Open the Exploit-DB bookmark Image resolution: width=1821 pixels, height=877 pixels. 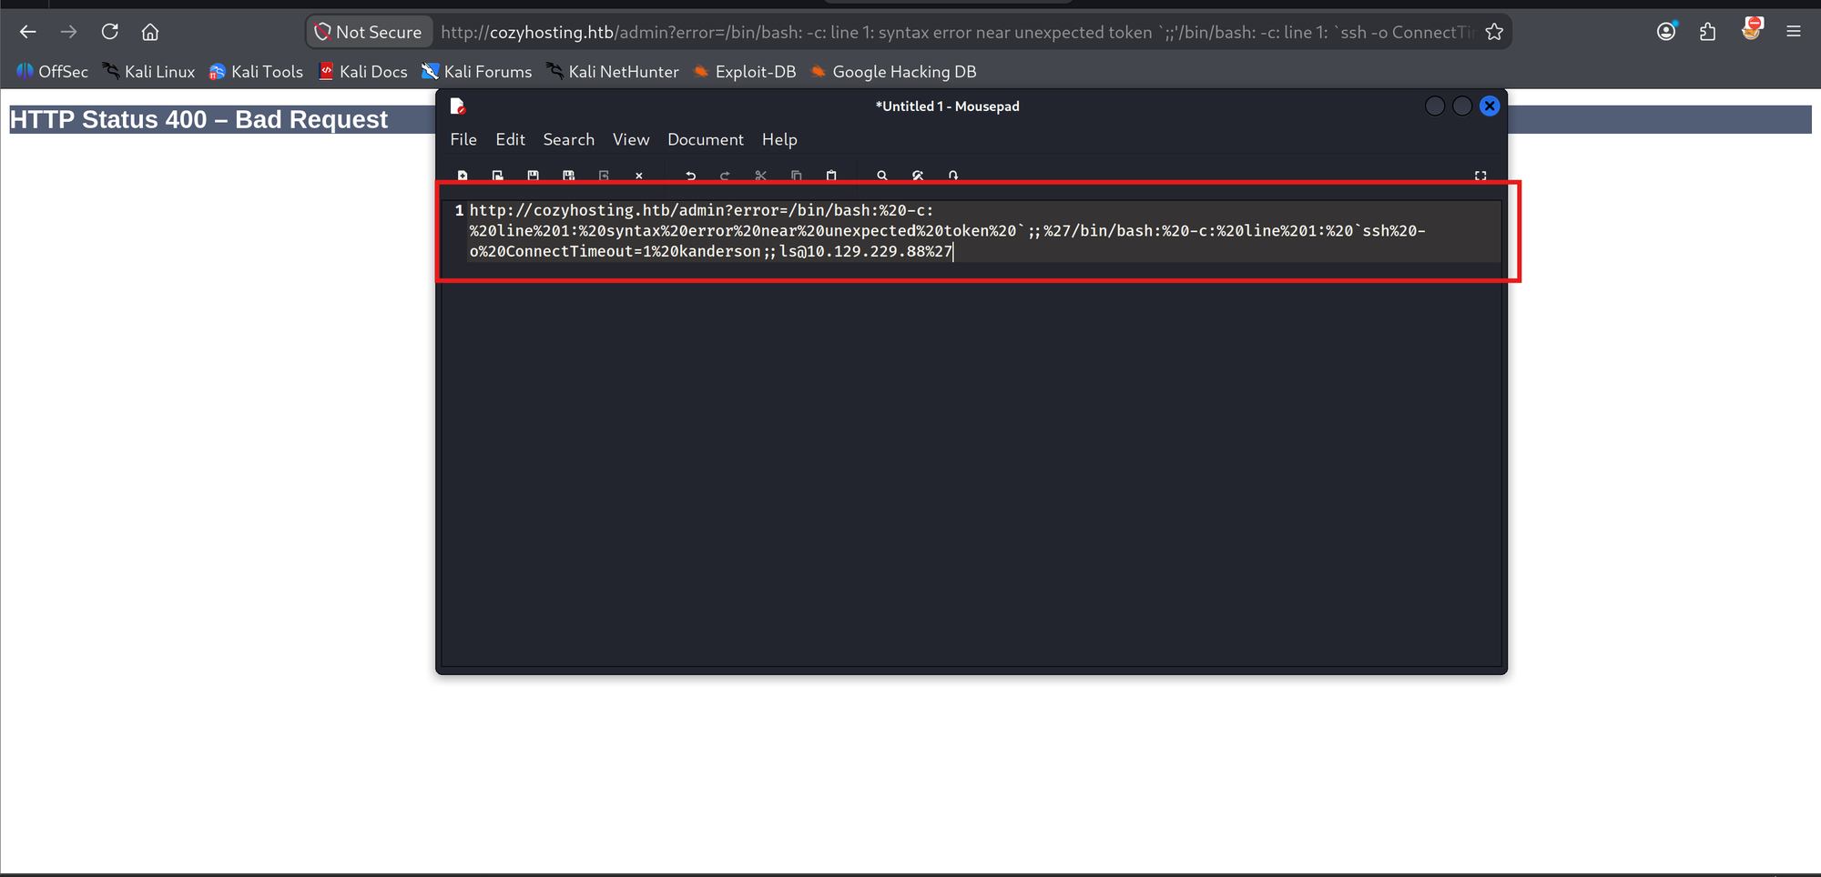pyautogui.click(x=744, y=72)
